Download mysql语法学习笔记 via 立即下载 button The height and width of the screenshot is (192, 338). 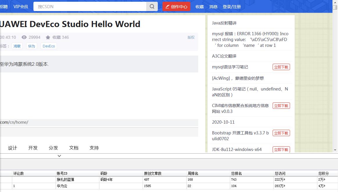point(281,67)
